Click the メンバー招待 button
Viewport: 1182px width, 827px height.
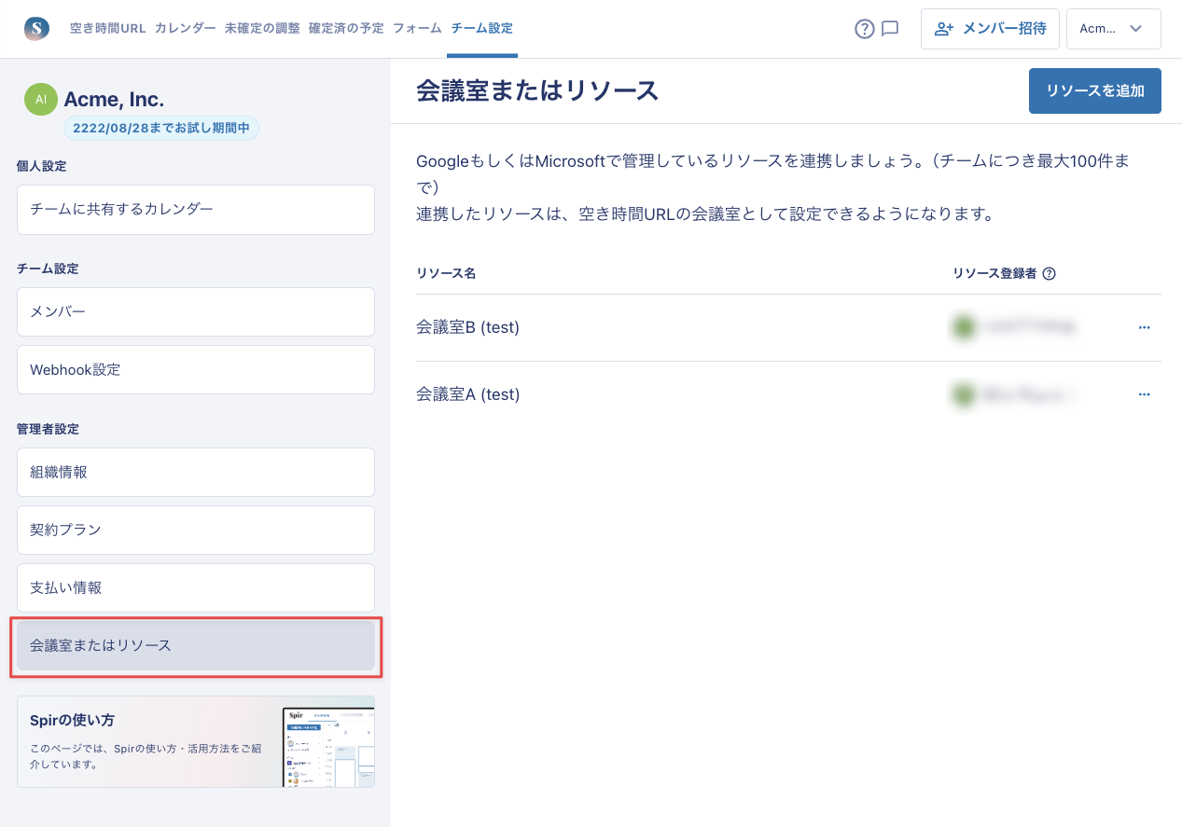(990, 29)
